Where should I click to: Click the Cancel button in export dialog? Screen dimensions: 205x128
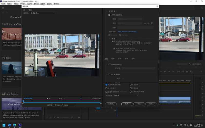coord(151,104)
